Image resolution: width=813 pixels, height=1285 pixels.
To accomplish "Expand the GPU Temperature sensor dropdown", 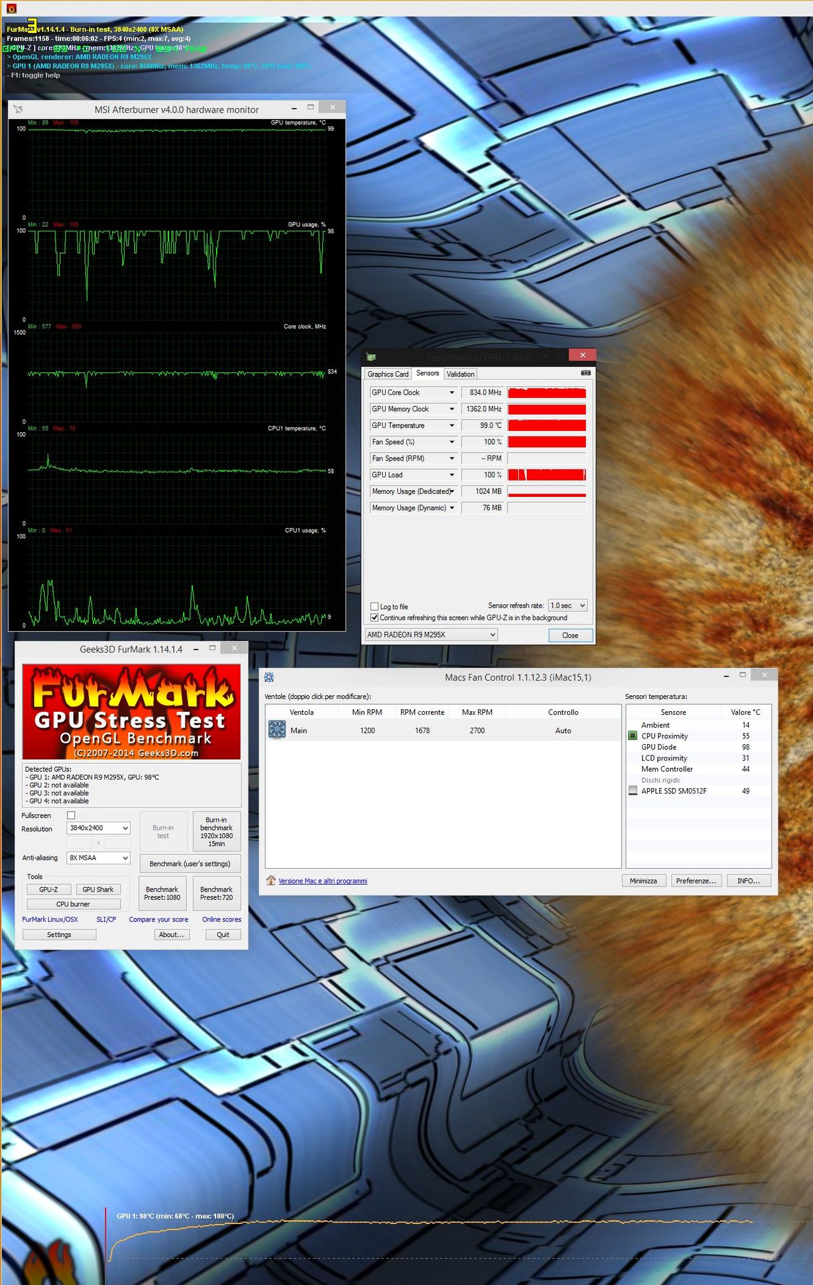I will [452, 426].
